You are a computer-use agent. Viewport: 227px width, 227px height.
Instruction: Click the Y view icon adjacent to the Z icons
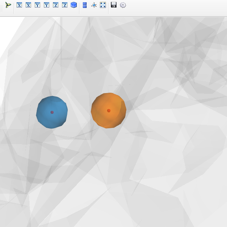pos(47,5)
